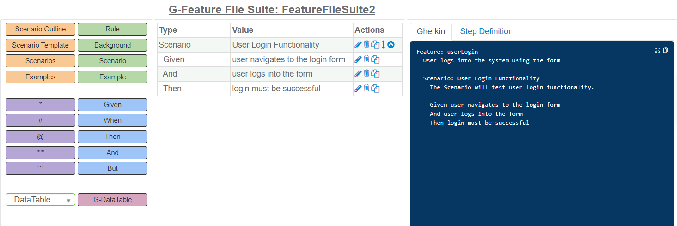The width and height of the screenshot is (677, 226).
Task: Select 'user logs into the form' cell
Action: [292, 74]
